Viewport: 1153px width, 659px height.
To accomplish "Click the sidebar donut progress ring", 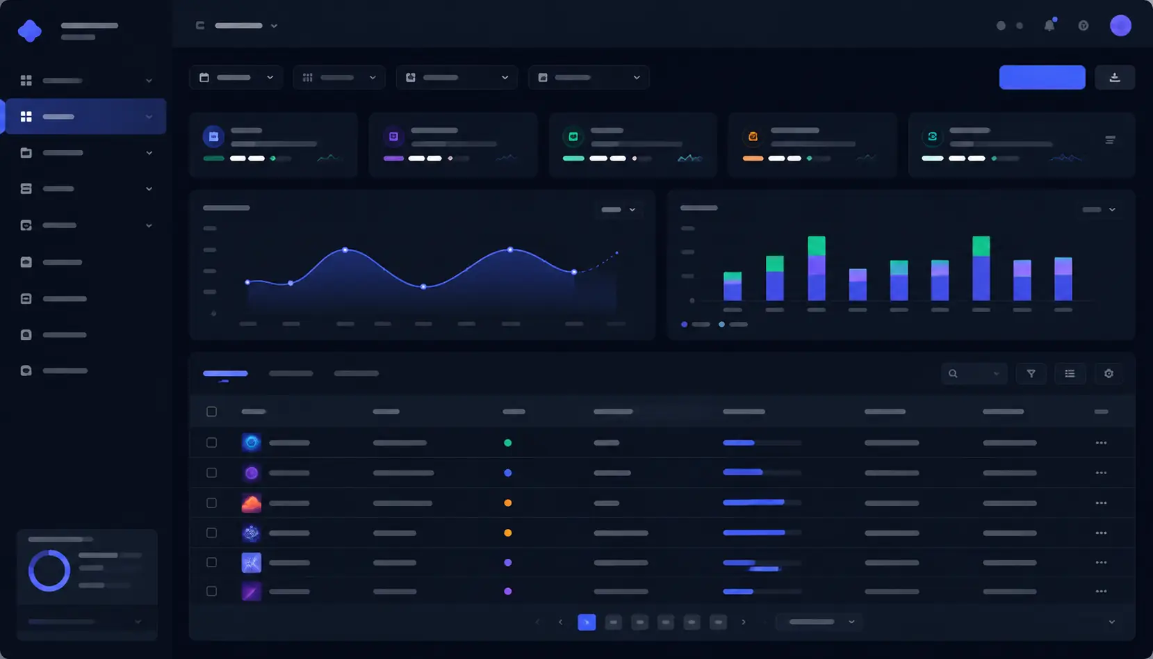I will pyautogui.click(x=49, y=571).
